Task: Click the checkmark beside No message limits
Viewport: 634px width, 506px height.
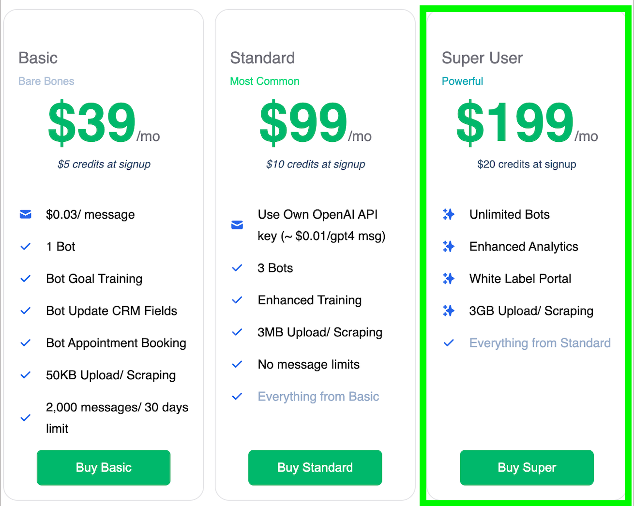Action: 237,364
